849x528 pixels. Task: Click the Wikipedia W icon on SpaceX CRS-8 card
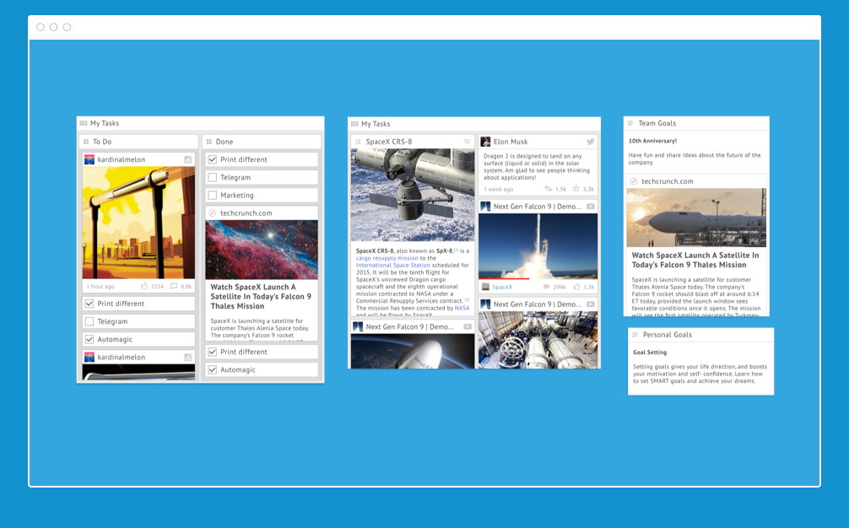(468, 142)
